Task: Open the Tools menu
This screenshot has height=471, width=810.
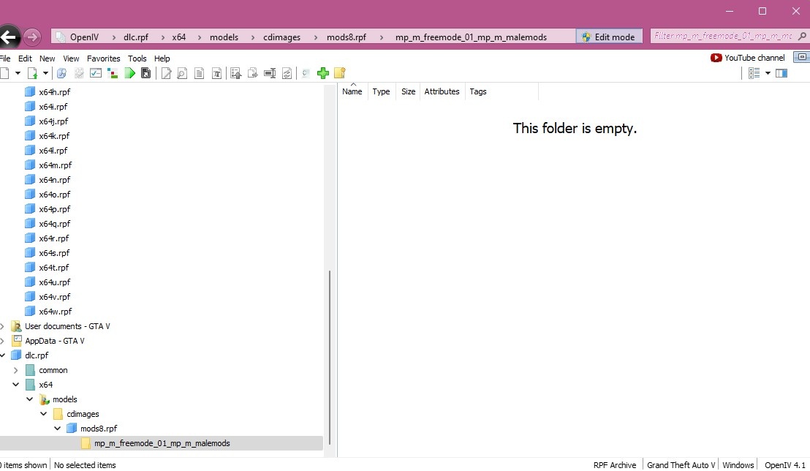Action: 137,59
